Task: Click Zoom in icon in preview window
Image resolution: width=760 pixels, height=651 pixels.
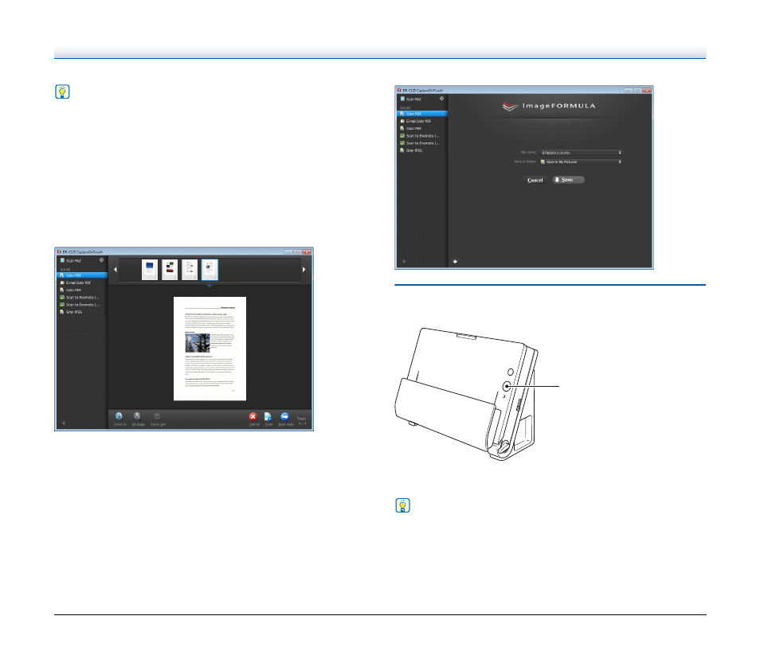Action: (119, 416)
